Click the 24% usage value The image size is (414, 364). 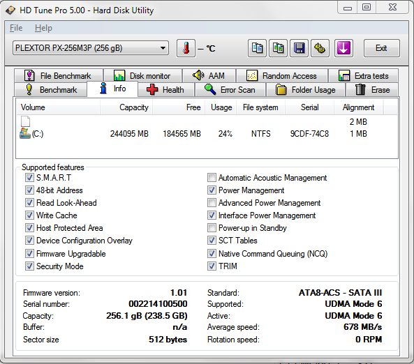coord(226,134)
